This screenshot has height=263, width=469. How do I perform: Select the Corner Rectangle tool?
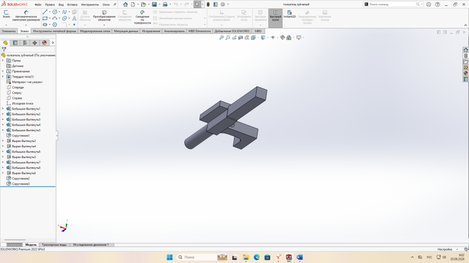pos(45,18)
